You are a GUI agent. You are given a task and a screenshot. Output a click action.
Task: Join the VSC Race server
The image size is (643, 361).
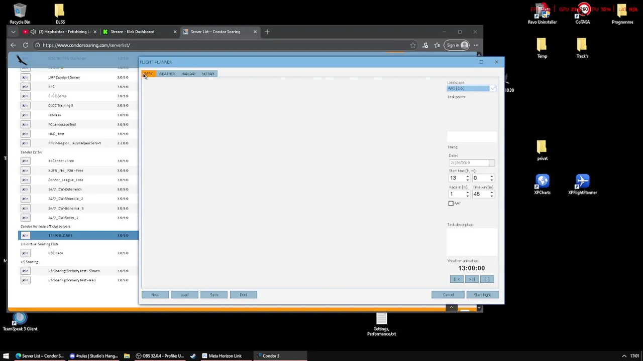tap(25, 253)
